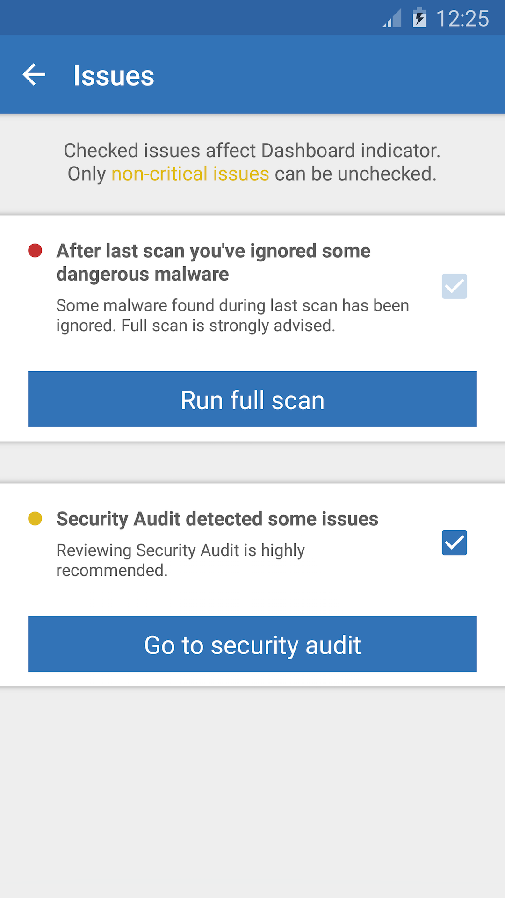Uncheck the Security Audit issue checkbox
Viewport: 505px width, 898px height.
(454, 543)
